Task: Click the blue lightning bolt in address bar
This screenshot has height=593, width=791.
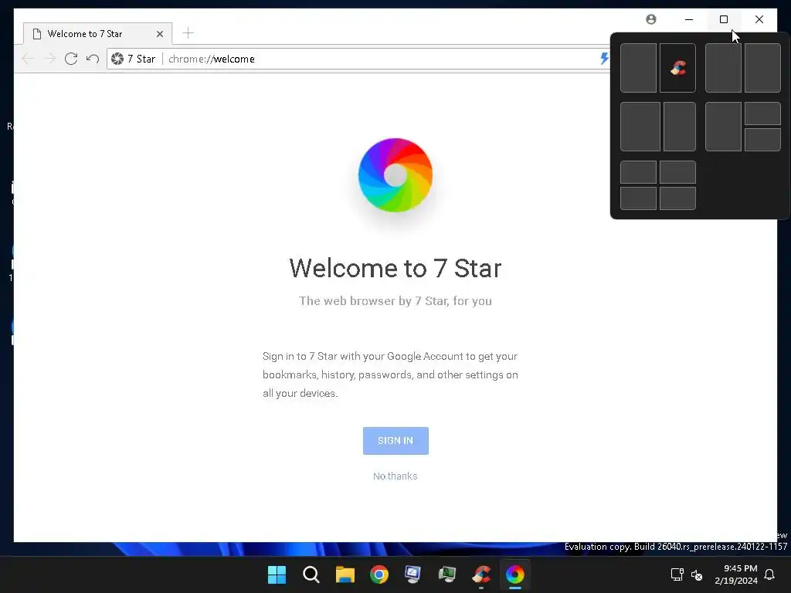Action: click(x=604, y=59)
